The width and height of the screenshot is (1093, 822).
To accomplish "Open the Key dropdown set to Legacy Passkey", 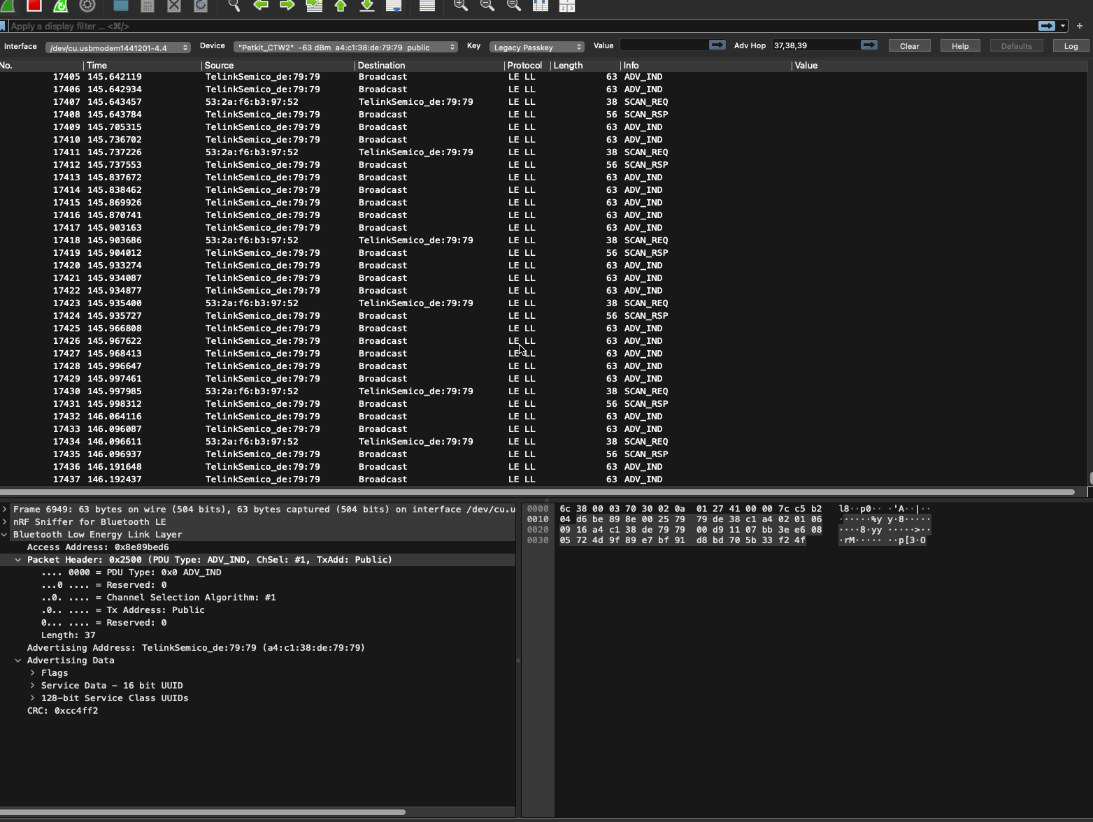I will click(x=536, y=48).
